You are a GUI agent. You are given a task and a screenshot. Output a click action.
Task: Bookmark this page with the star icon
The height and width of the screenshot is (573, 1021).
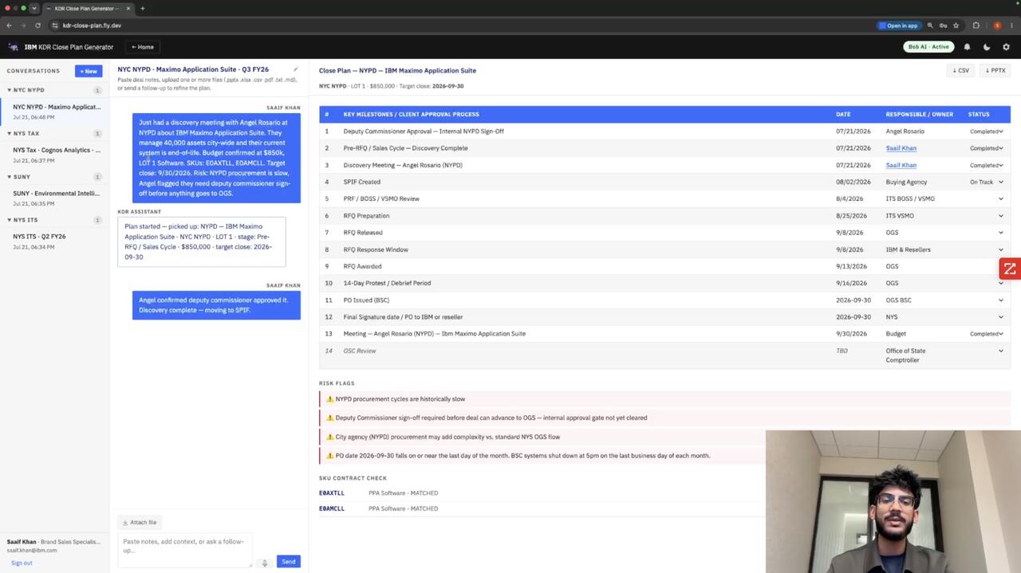click(956, 26)
